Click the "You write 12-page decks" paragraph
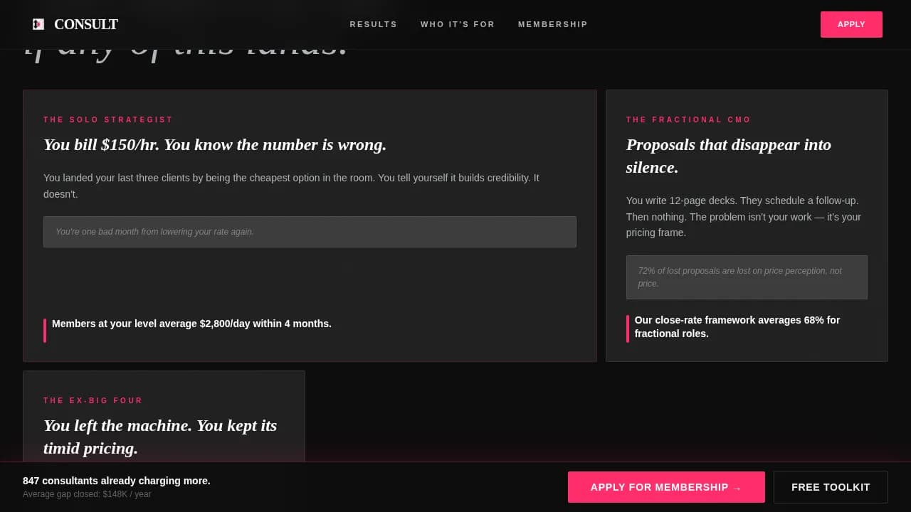 (x=744, y=216)
